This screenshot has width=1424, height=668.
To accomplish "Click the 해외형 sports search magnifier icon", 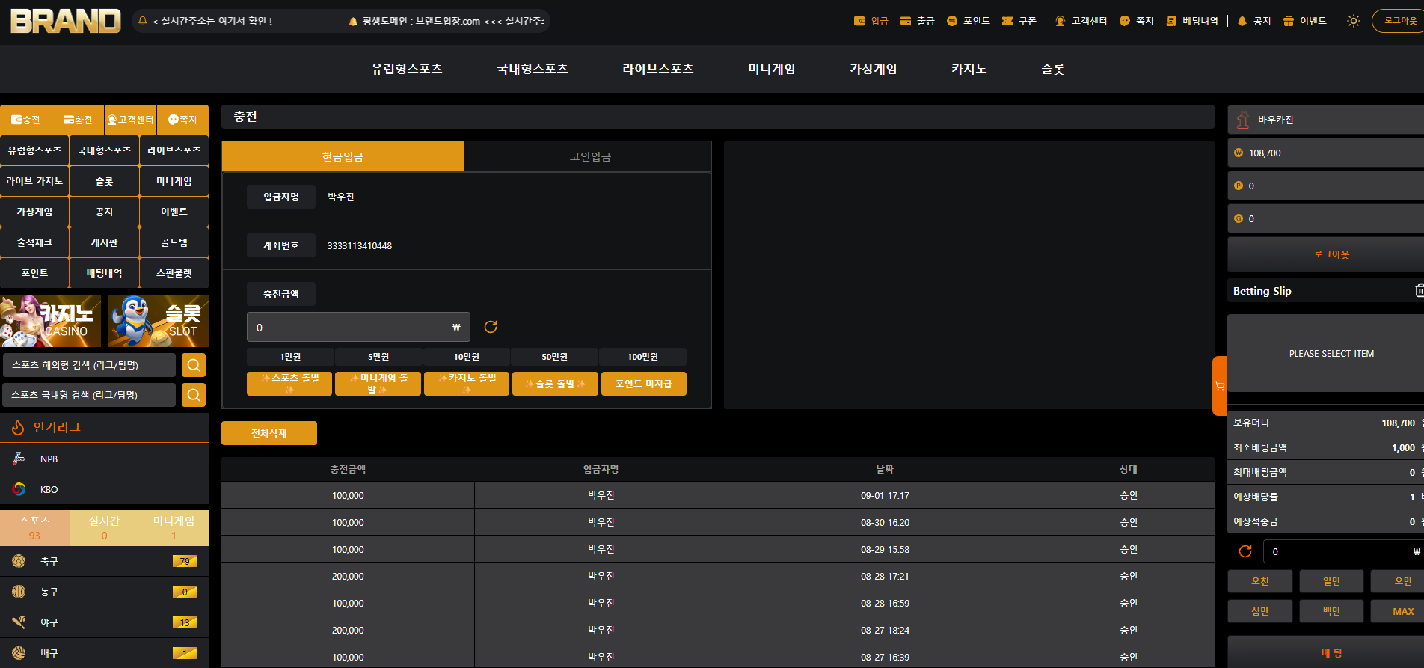I will [x=194, y=365].
